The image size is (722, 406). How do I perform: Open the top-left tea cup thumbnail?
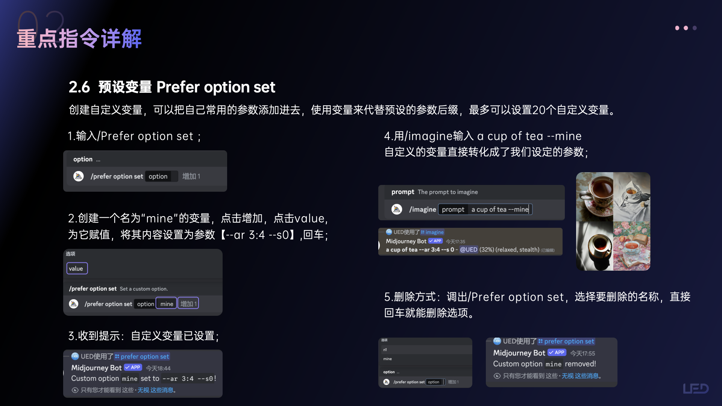(595, 197)
